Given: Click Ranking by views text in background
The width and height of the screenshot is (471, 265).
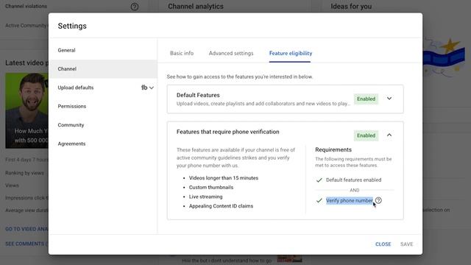Looking at the screenshot, I should (x=24, y=173).
